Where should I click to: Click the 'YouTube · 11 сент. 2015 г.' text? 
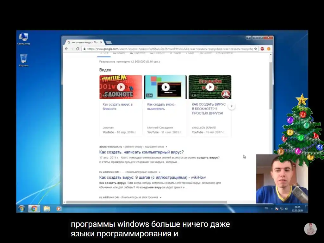click(164, 132)
